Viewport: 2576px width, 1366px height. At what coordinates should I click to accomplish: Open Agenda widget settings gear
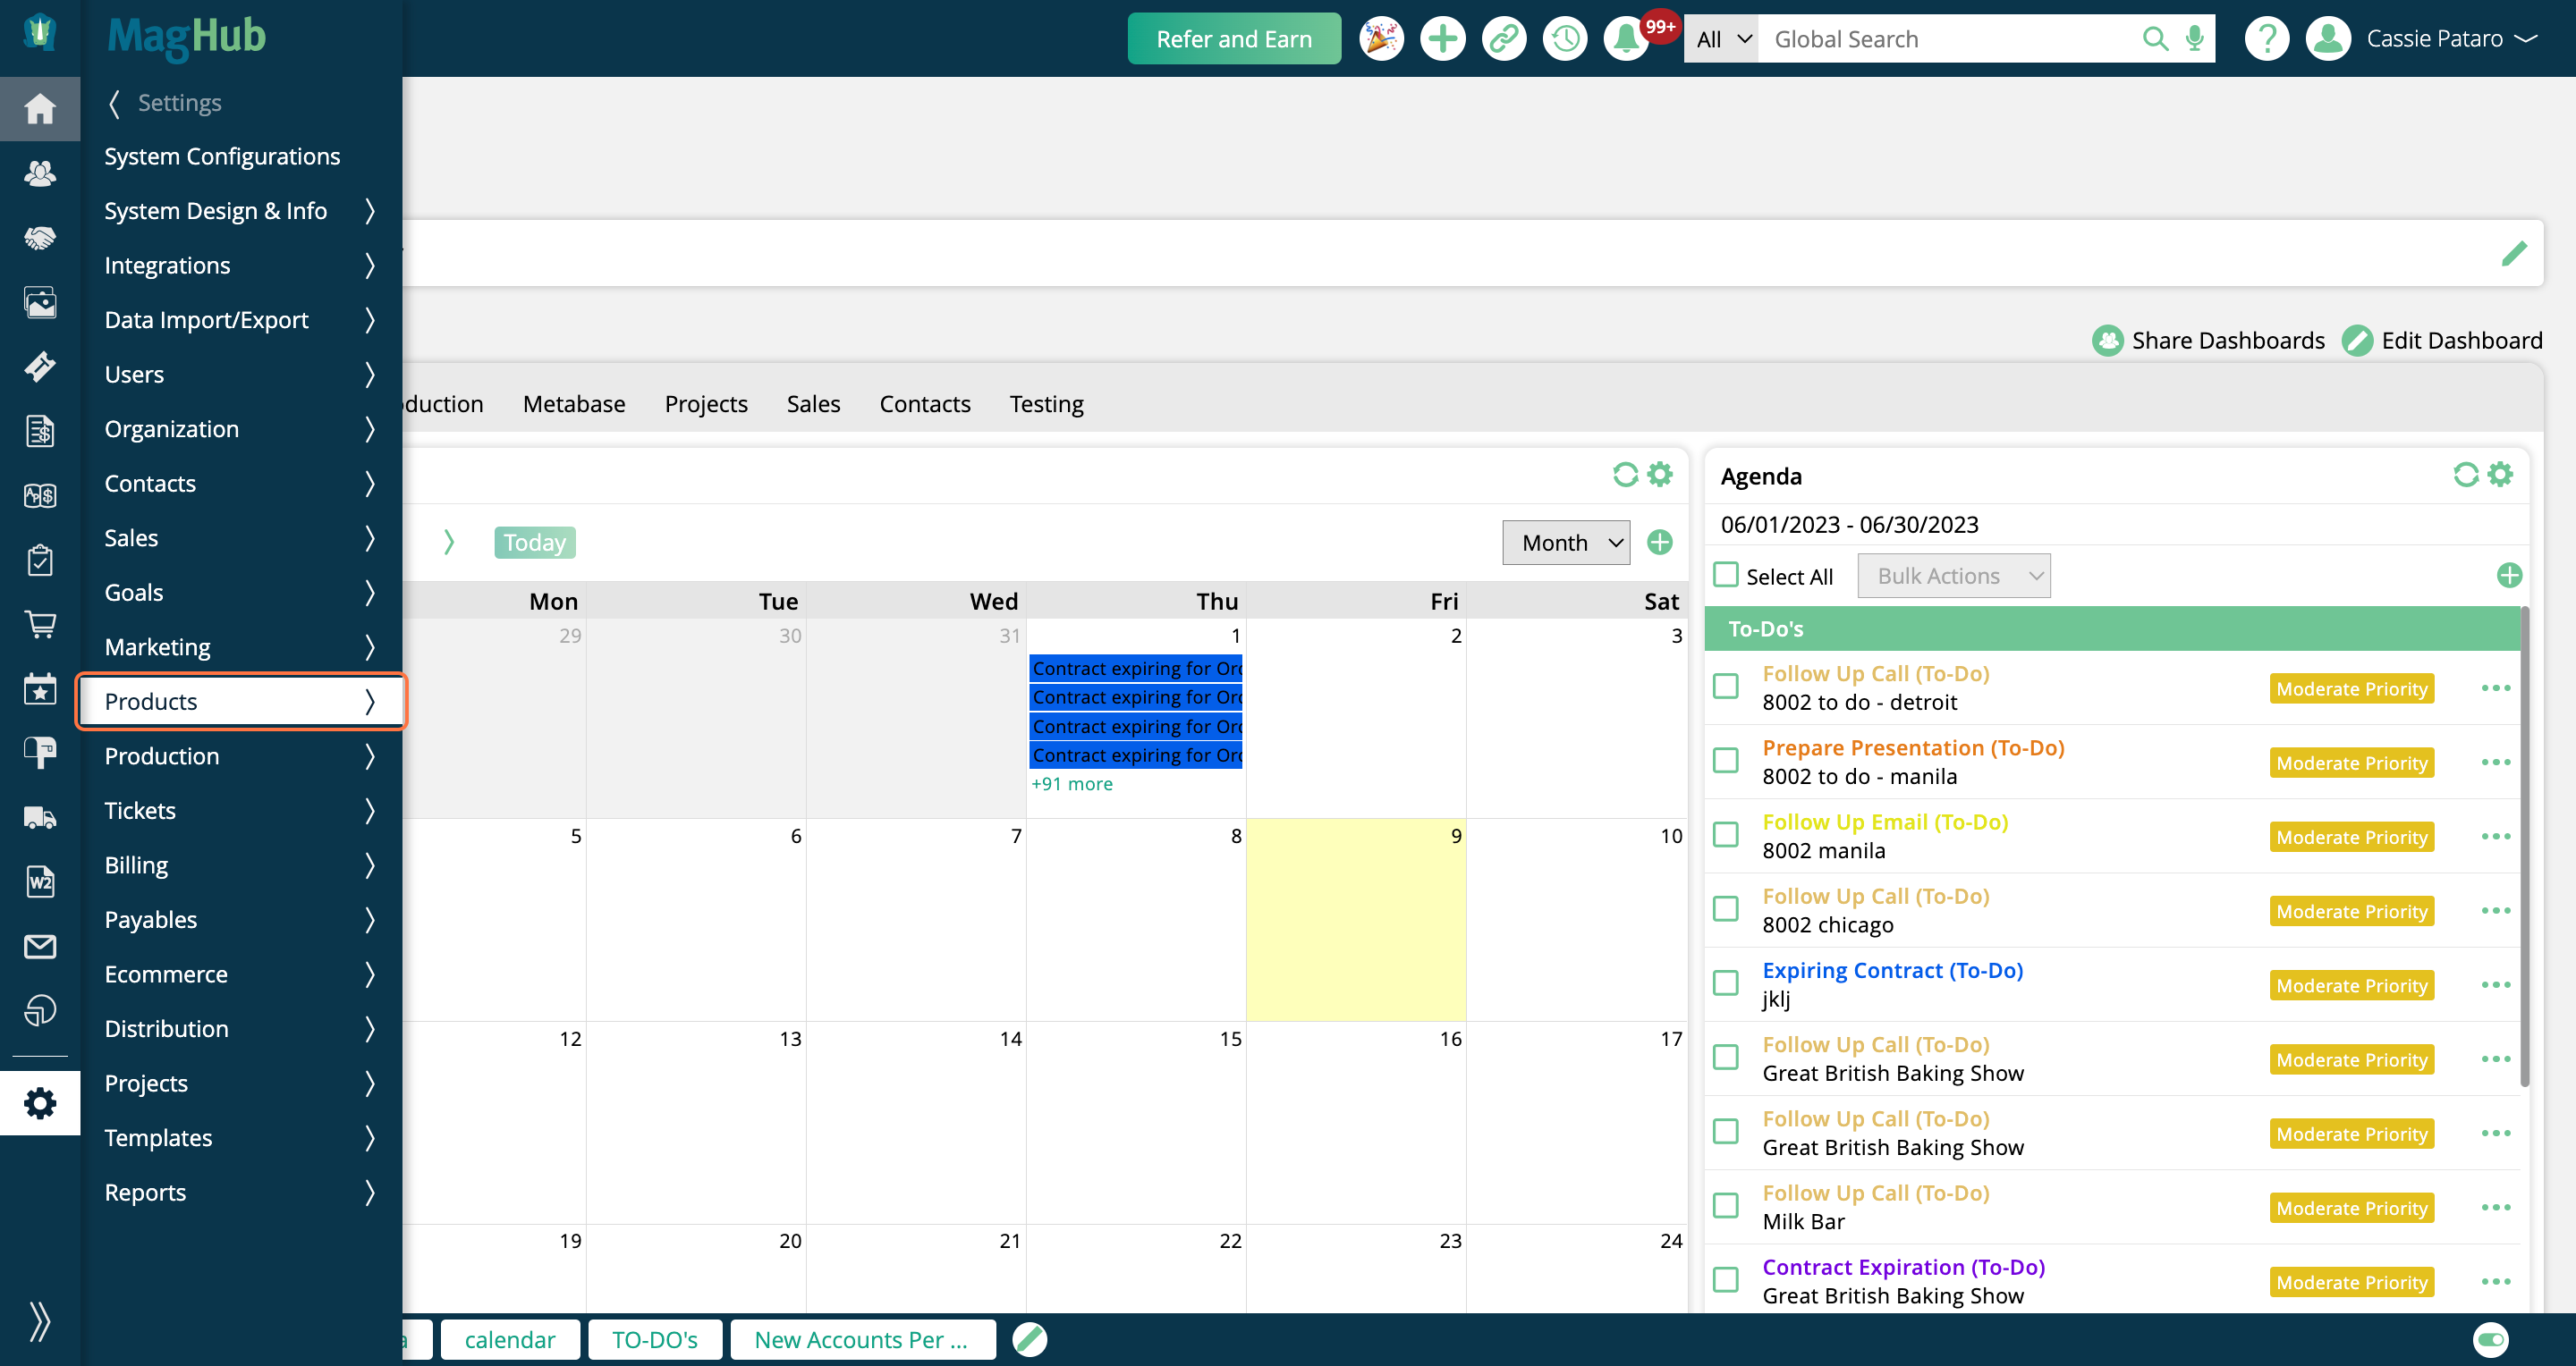2500,475
